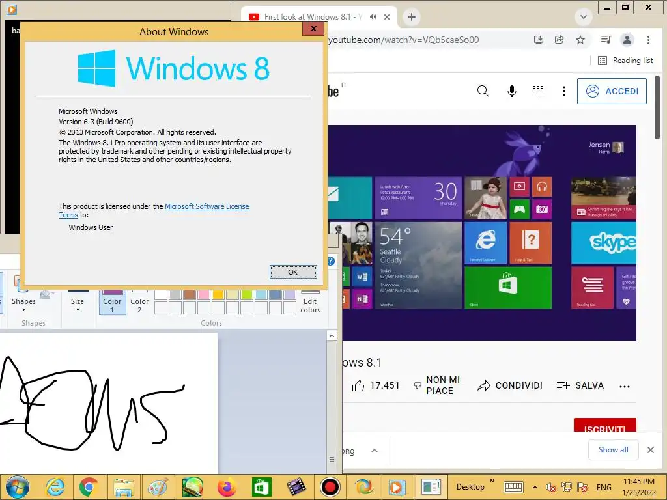Click the volume speaker tray icon
The width and height of the screenshot is (667, 500).
(x=551, y=487)
